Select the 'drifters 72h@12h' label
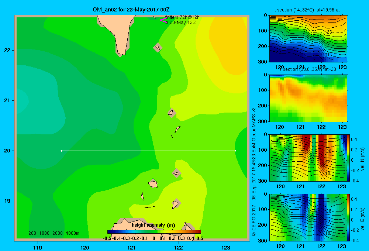 click(x=182, y=17)
